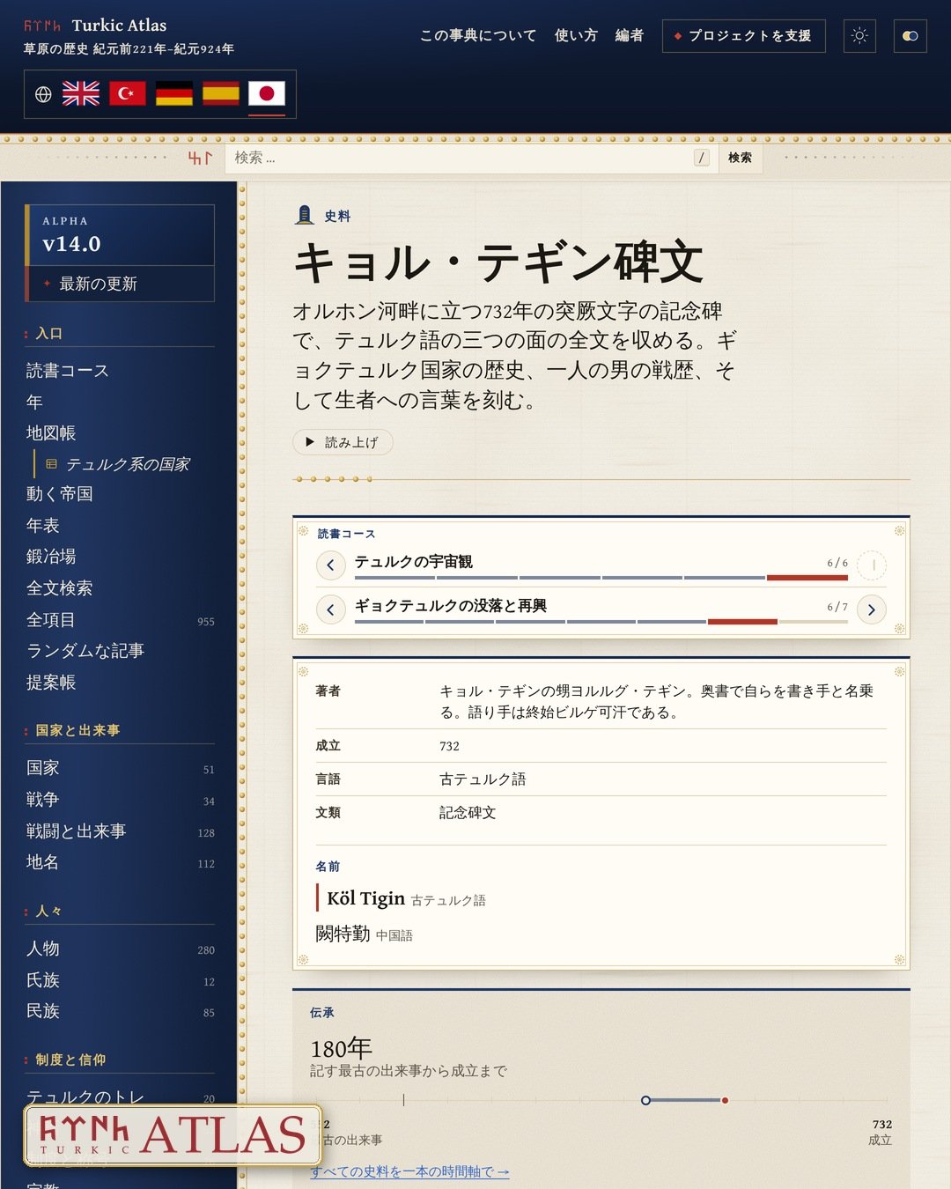Click the rune icon beside search
This screenshot has width=951, height=1189.
200,158
